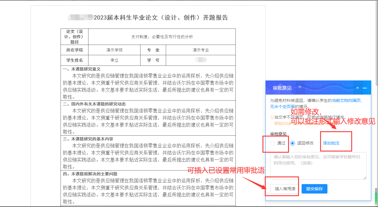
Task: Click the 开题报告 document title
Action: coord(161,18)
